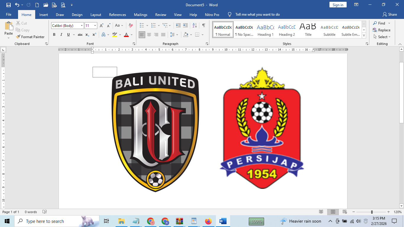Toggle Superscript formatting
This screenshot has height=227, width=404.
(94, 35)
